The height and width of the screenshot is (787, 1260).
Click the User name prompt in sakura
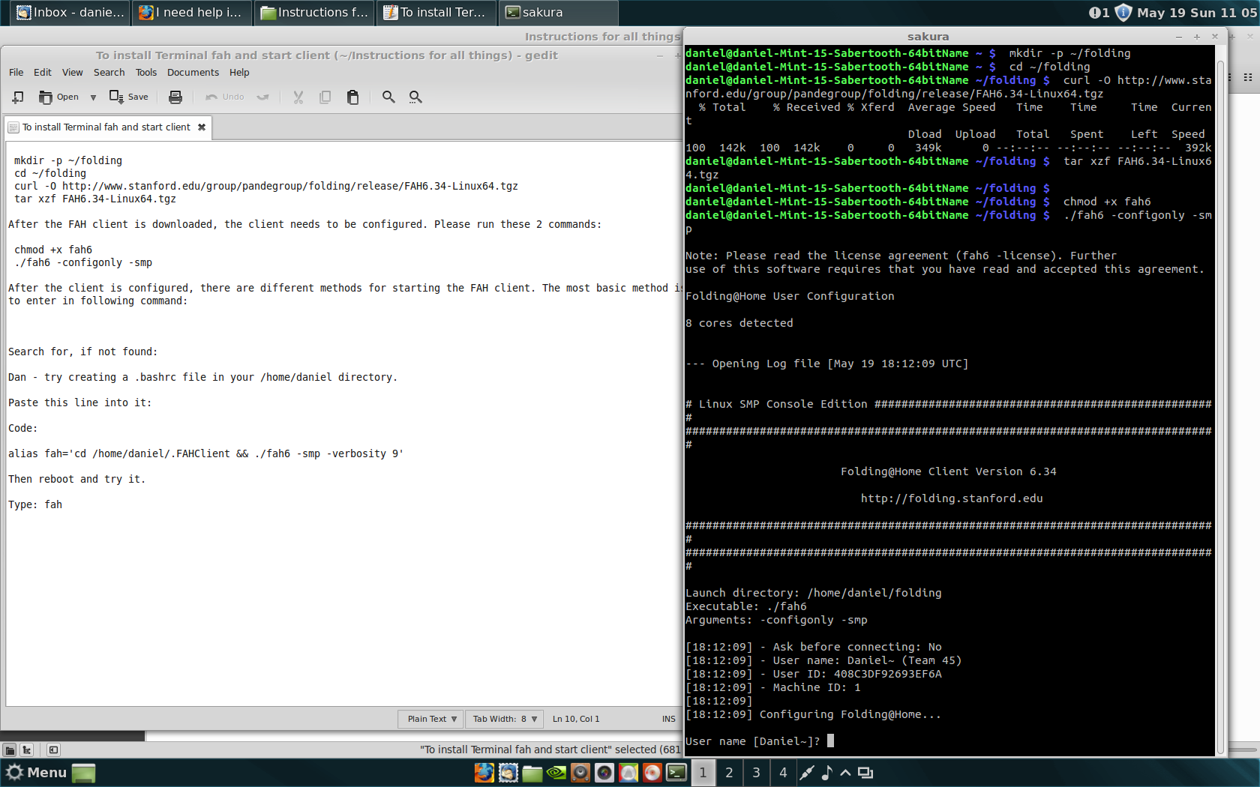tap(753, 741)
